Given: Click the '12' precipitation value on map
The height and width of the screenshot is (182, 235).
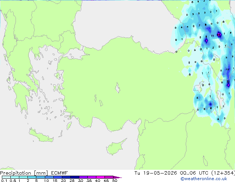Looking at the screenshot, I should point(227,69).
